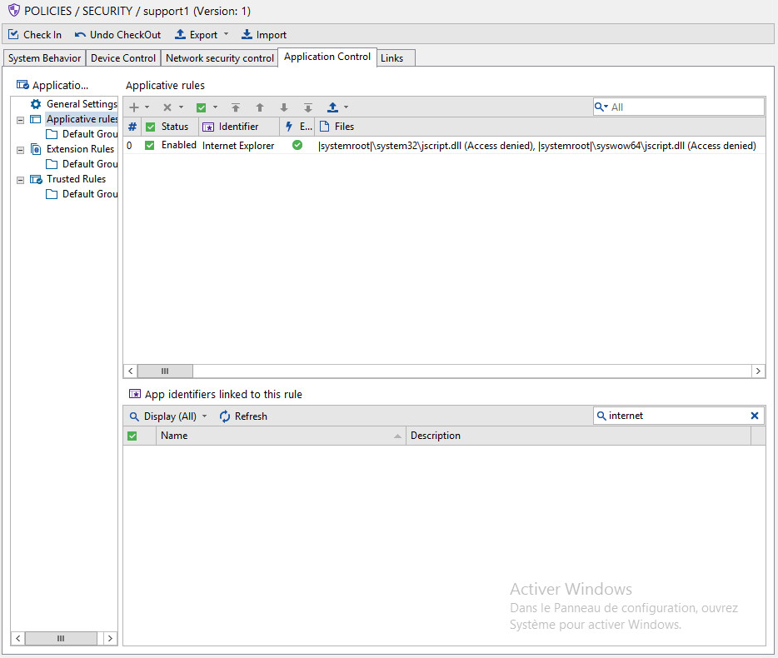Screen dimensions: 778x658
Task: Click the jscript.dll files cell
Action: click(537, 146)
